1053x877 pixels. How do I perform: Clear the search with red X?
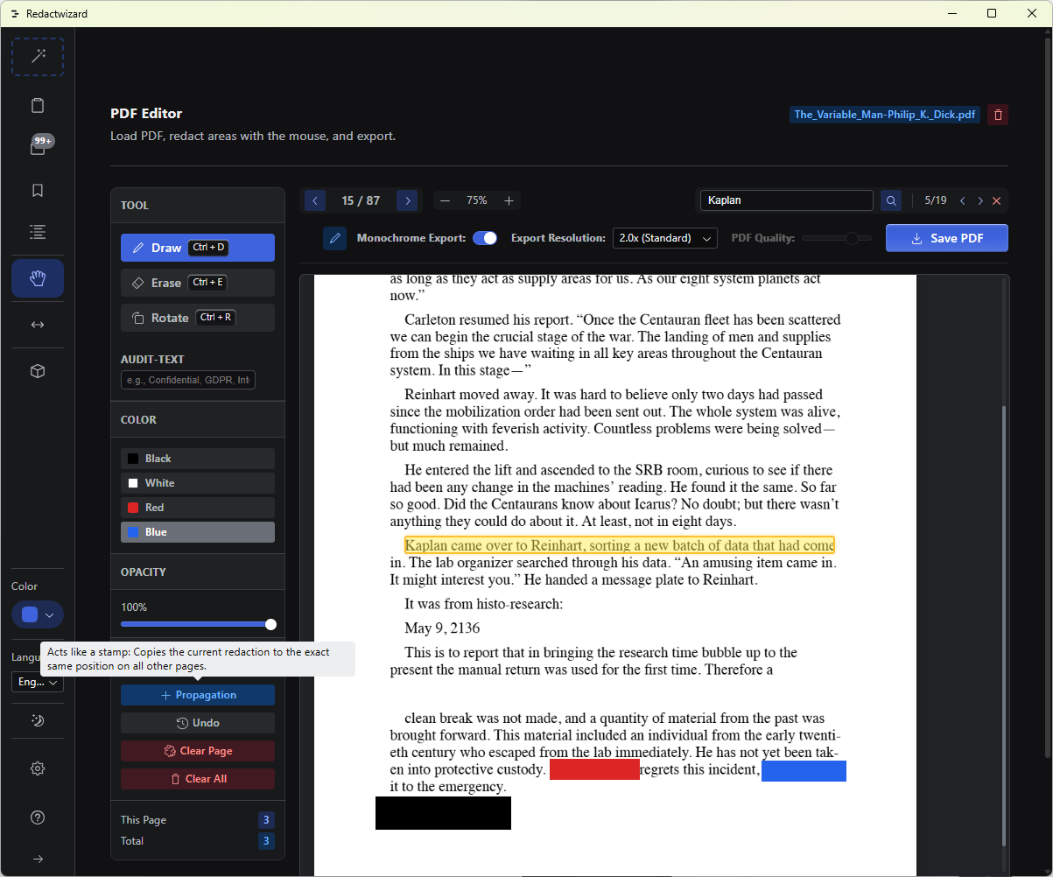[997, 200]
